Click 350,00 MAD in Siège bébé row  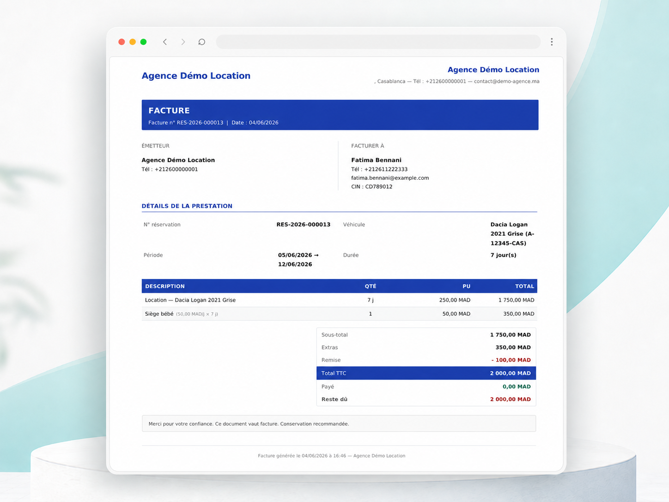(519, 314)
